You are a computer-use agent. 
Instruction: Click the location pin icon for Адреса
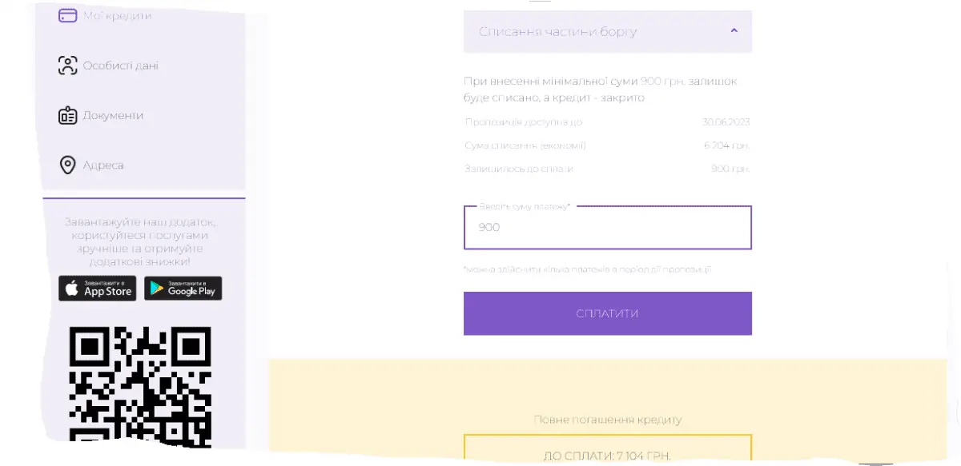tap(68, 165)
